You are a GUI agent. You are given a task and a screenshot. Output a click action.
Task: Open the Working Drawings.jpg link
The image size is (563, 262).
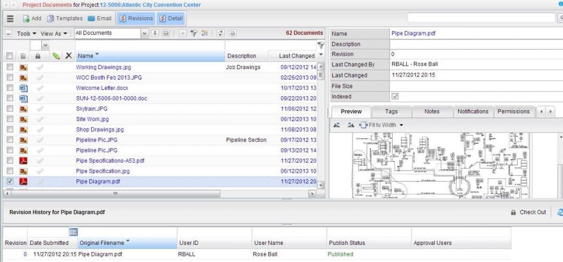pyautogui.click(x=104, y=67)
